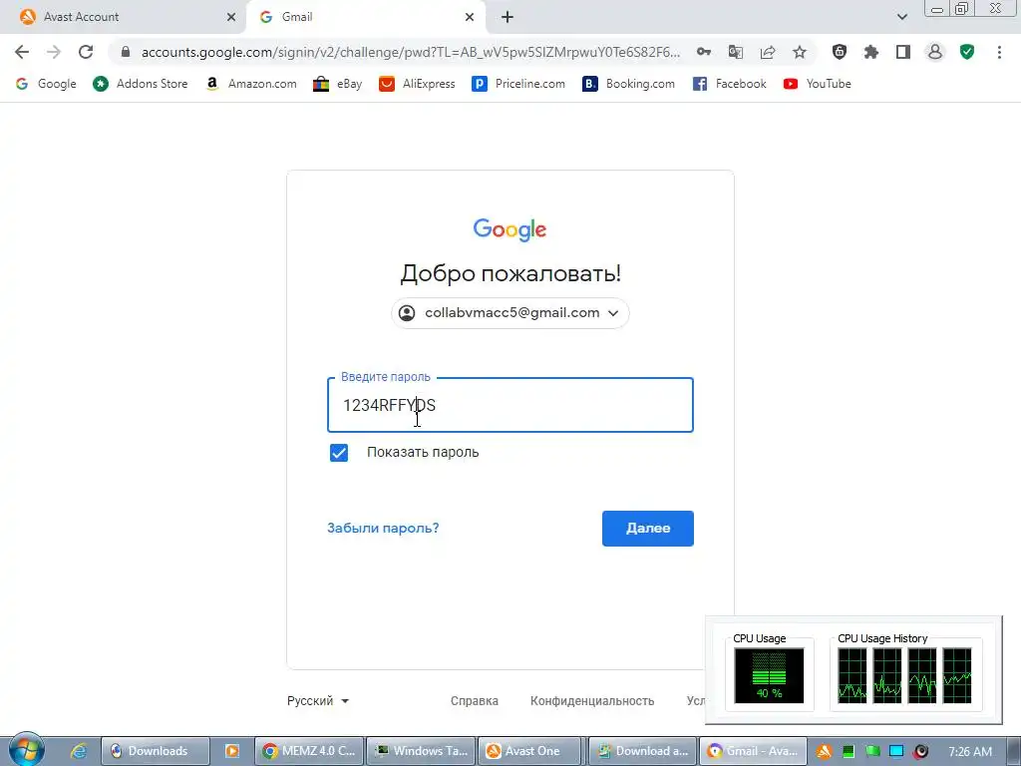The image size is (1021, 766).
Task: Open the Priceline.com bookmark
Action: (518, 84)
